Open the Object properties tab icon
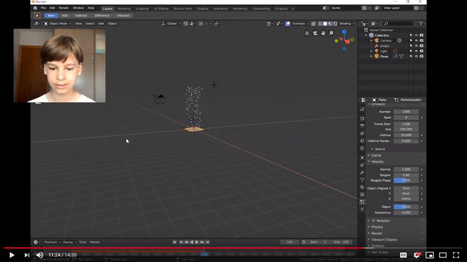 pyautogui.click(x=362, y=158)
